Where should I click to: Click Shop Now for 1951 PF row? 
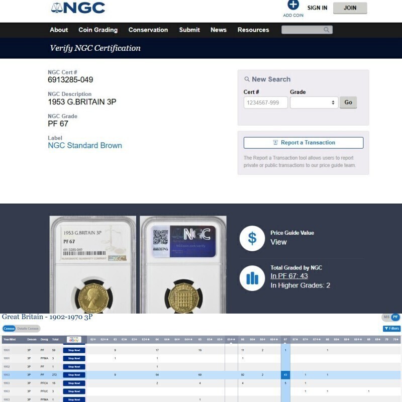click(x=74, y=350)
